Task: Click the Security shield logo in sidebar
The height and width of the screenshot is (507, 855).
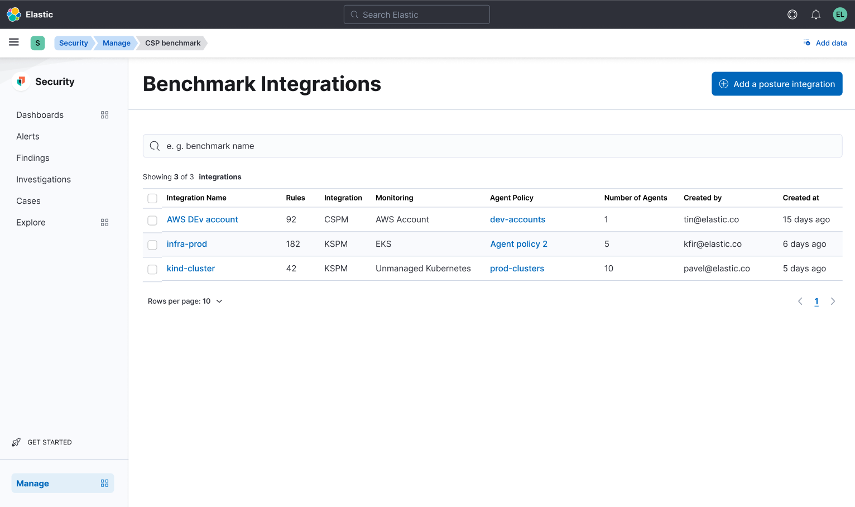Action: [20, 81]
